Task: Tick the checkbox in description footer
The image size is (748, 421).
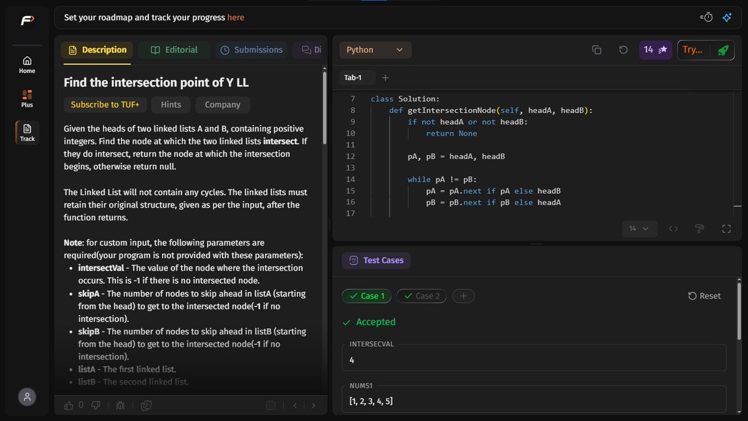Action: (x=271, y=405)
